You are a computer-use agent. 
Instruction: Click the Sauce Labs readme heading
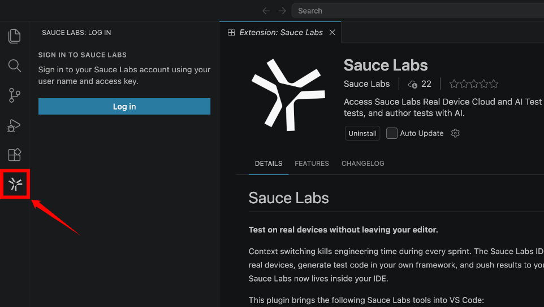tap(288, 198)
